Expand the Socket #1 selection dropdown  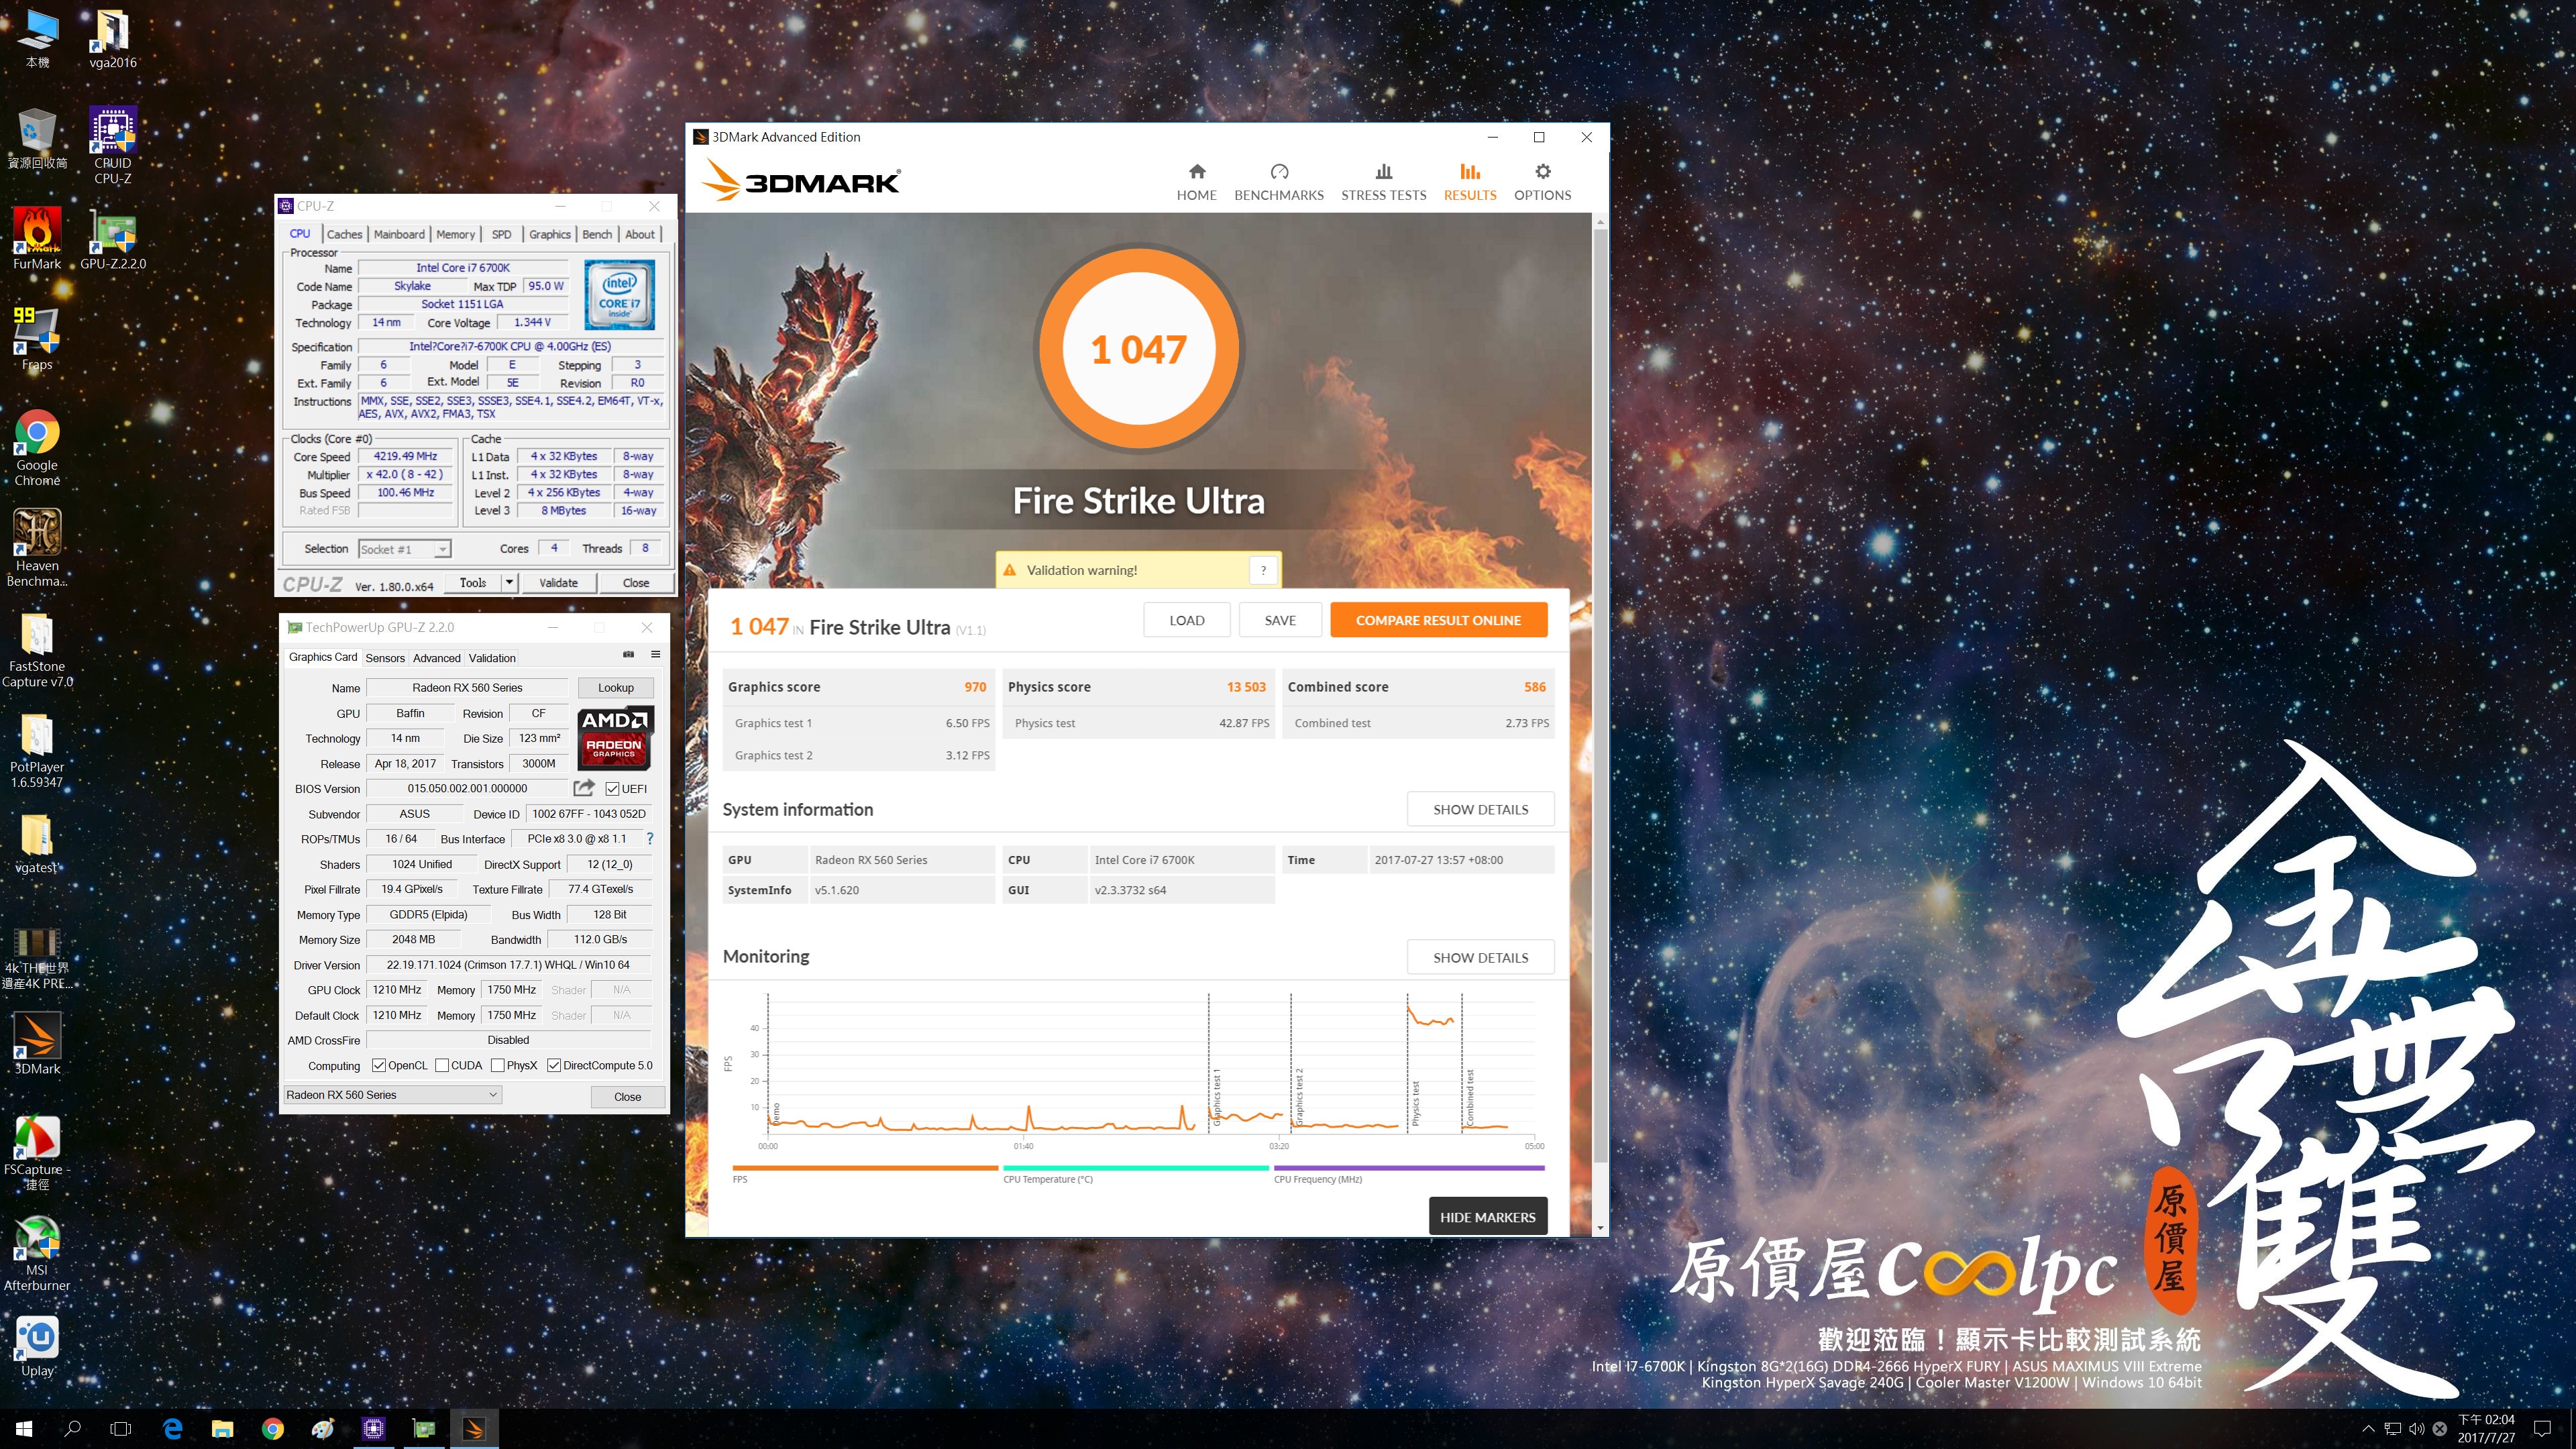pos(442,549)
